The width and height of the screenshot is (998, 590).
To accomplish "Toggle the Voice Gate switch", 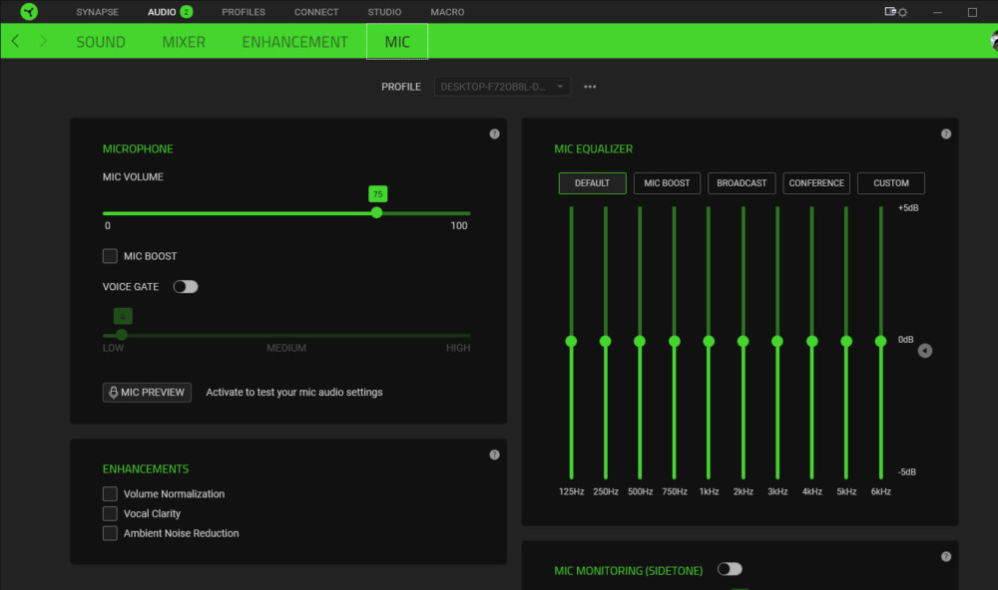I will click(186, 287).
